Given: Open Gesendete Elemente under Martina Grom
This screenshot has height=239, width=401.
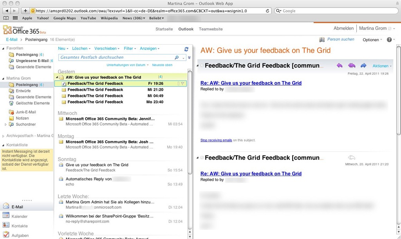Looking at the screenshot, I should [34, 97].
